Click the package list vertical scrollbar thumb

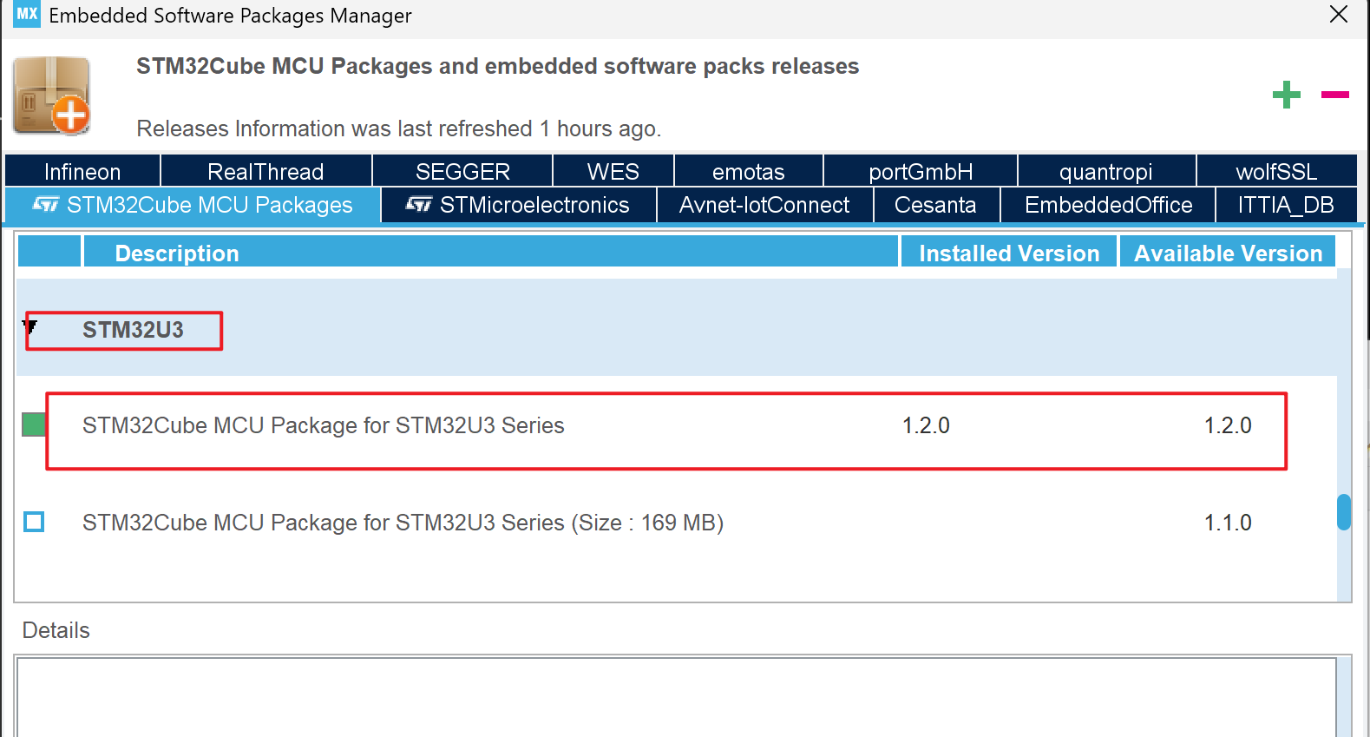point(1344,512)
